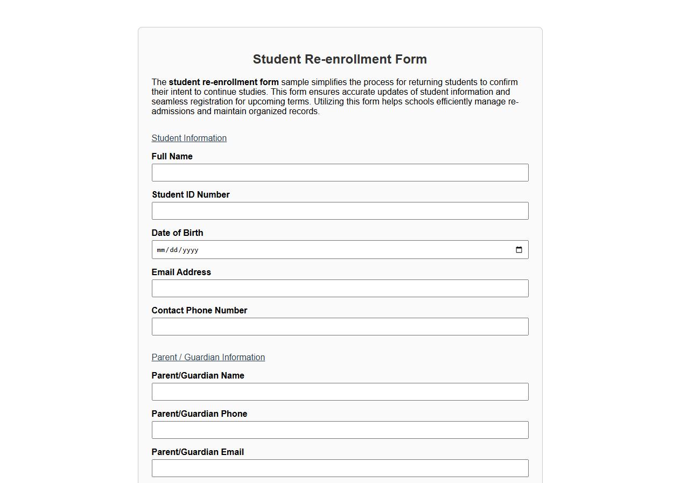
Task: Select the Parent/Guardian Email input field
Action: (x=340, y=468)
